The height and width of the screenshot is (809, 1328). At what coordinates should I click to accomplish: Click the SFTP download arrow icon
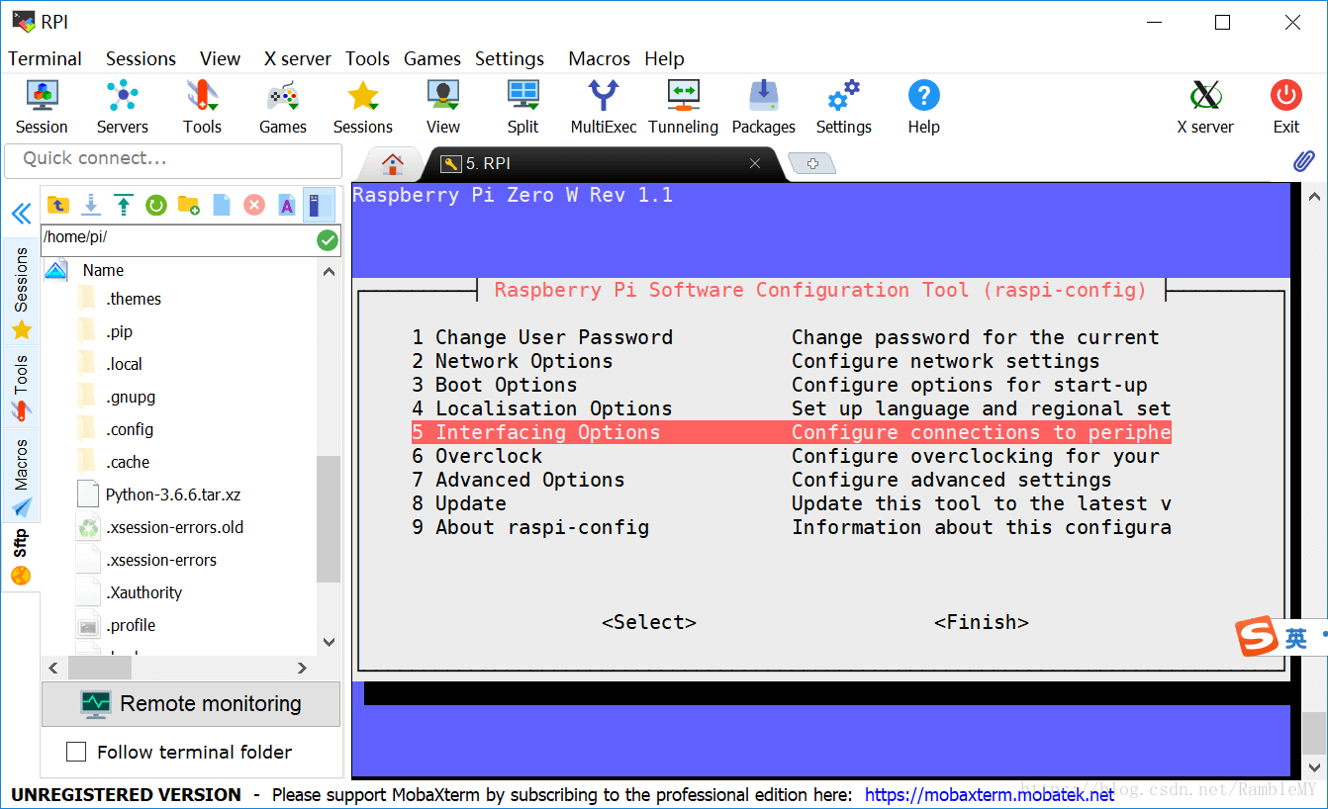[x=91, y=205]
